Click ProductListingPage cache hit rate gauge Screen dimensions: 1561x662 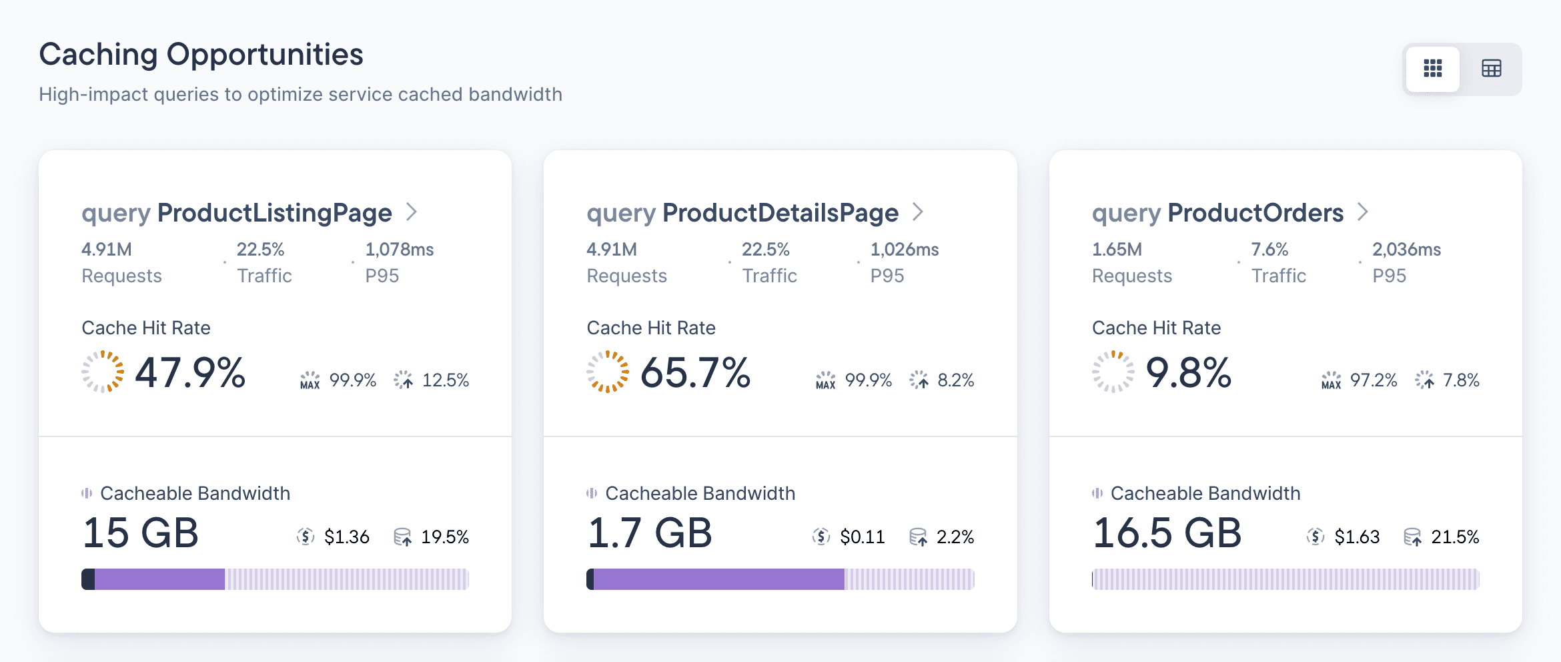(103, 372)
